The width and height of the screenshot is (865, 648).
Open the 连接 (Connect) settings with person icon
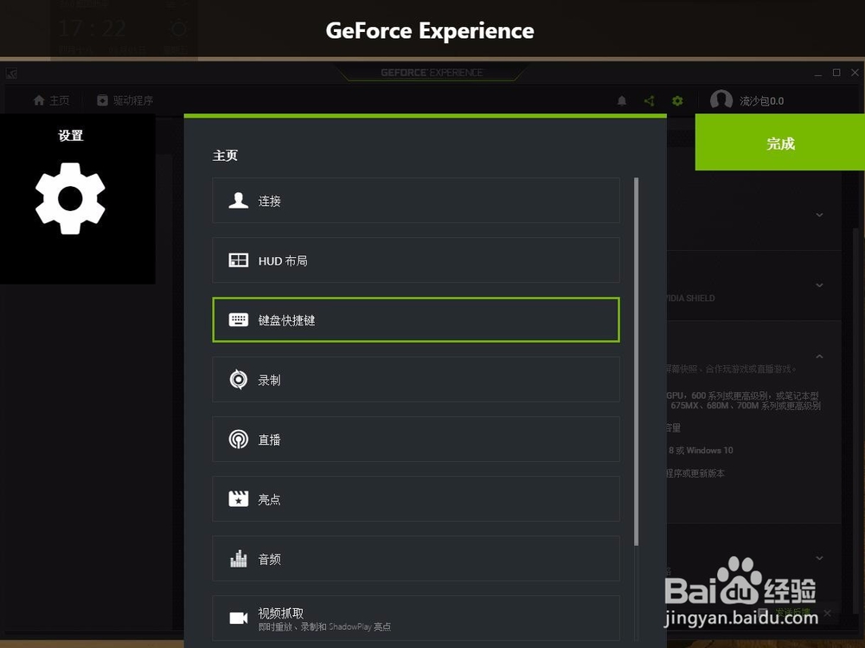click(238, 200)
